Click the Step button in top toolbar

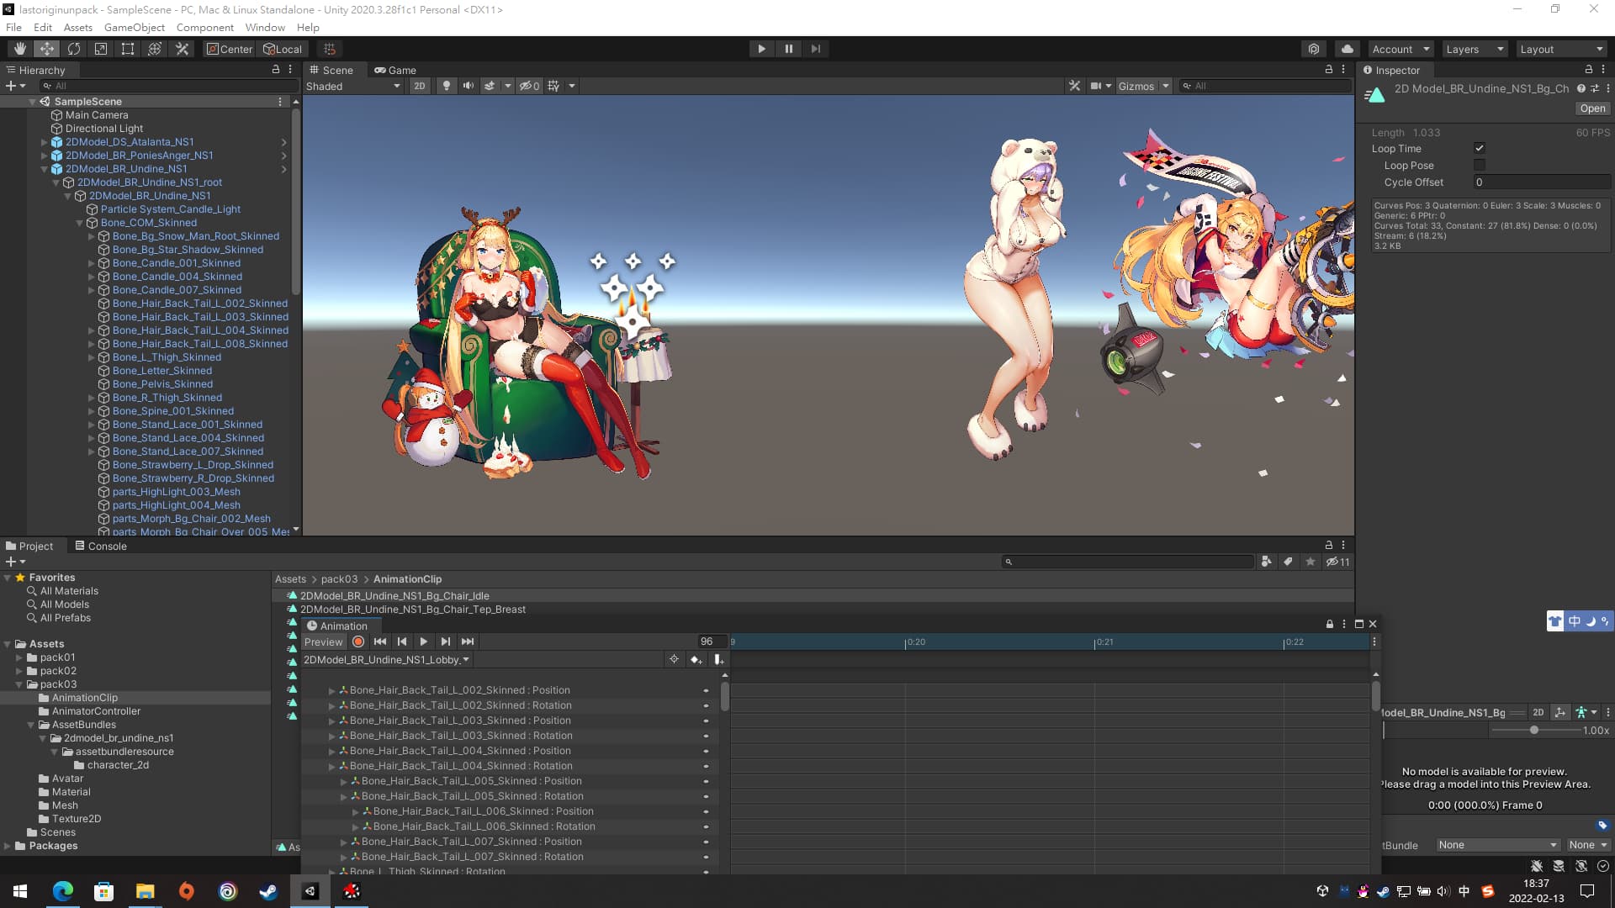click(x=815, y=49)
